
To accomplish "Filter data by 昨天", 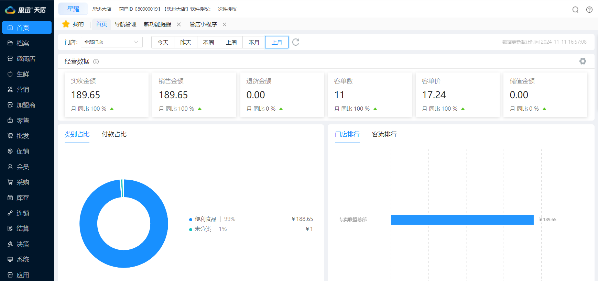I will click(x=186, y=42).
